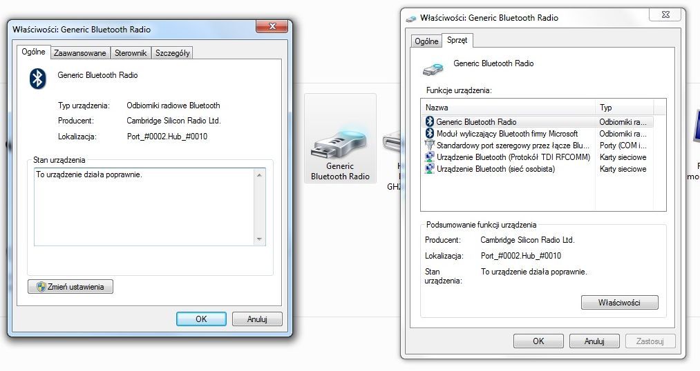
Task: Open Właściwości for the selected device function
Action: point(619,303)
